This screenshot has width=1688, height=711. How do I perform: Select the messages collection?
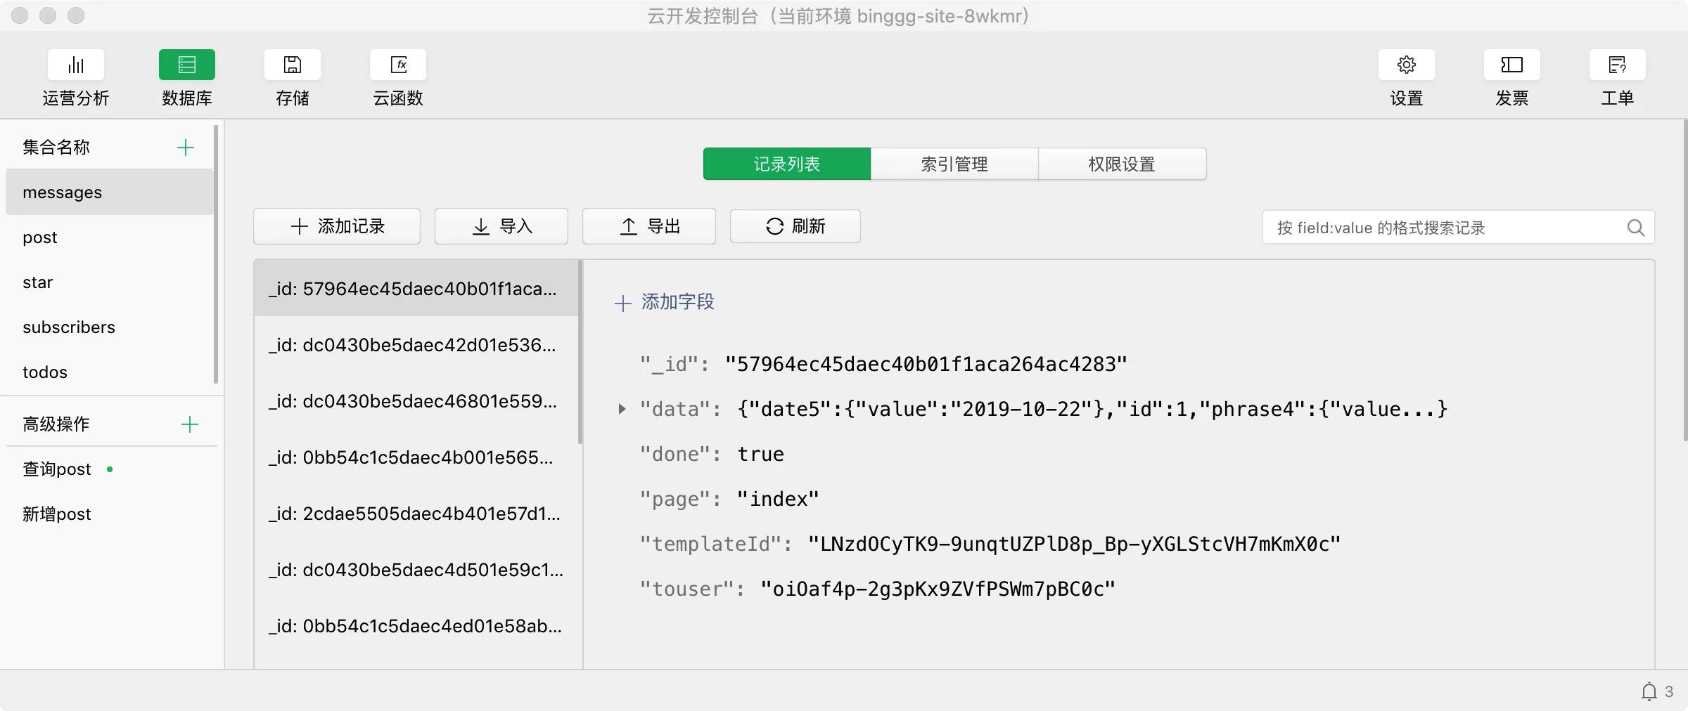[x=110, y=193]
